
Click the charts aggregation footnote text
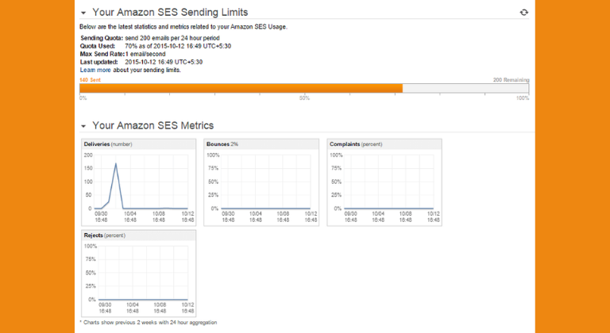tap(149, 323)
